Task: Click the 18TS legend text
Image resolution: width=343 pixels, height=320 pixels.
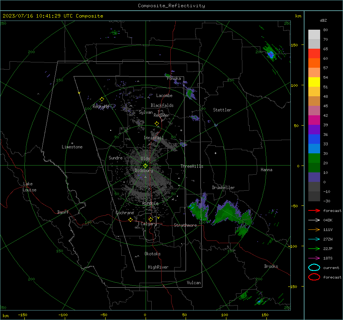Action: pyautogui.click(x=328, y=258)
